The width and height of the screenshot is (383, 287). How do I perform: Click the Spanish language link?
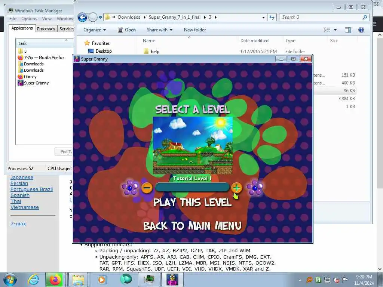pos(20,195)
